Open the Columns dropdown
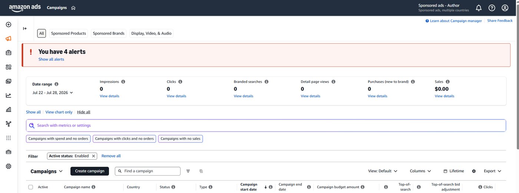The width and height of the screenshot is (519, 193). coord(420,171)
